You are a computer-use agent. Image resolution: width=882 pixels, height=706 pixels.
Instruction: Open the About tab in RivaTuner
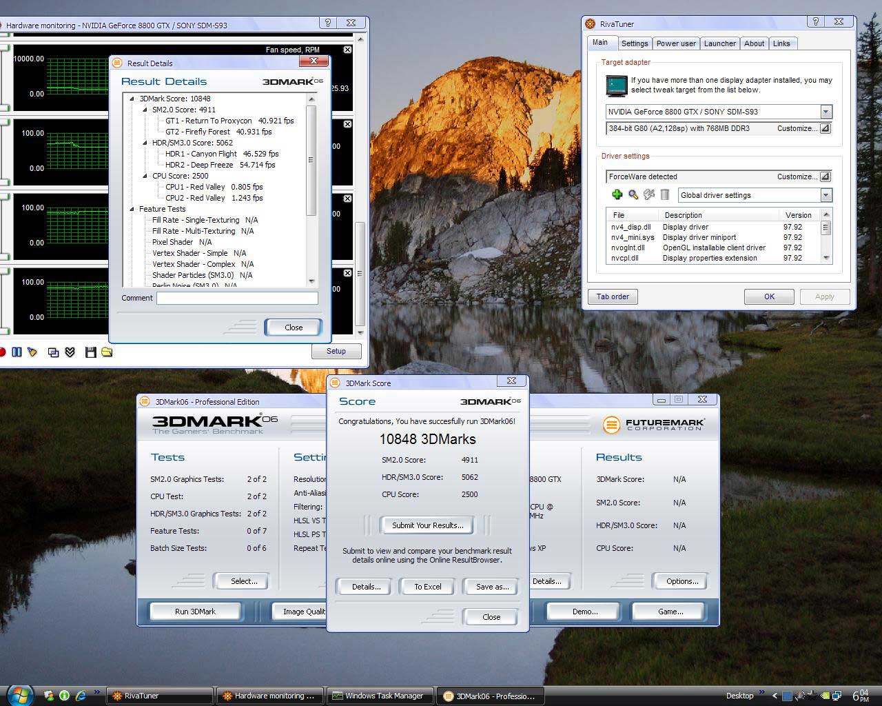755,43
